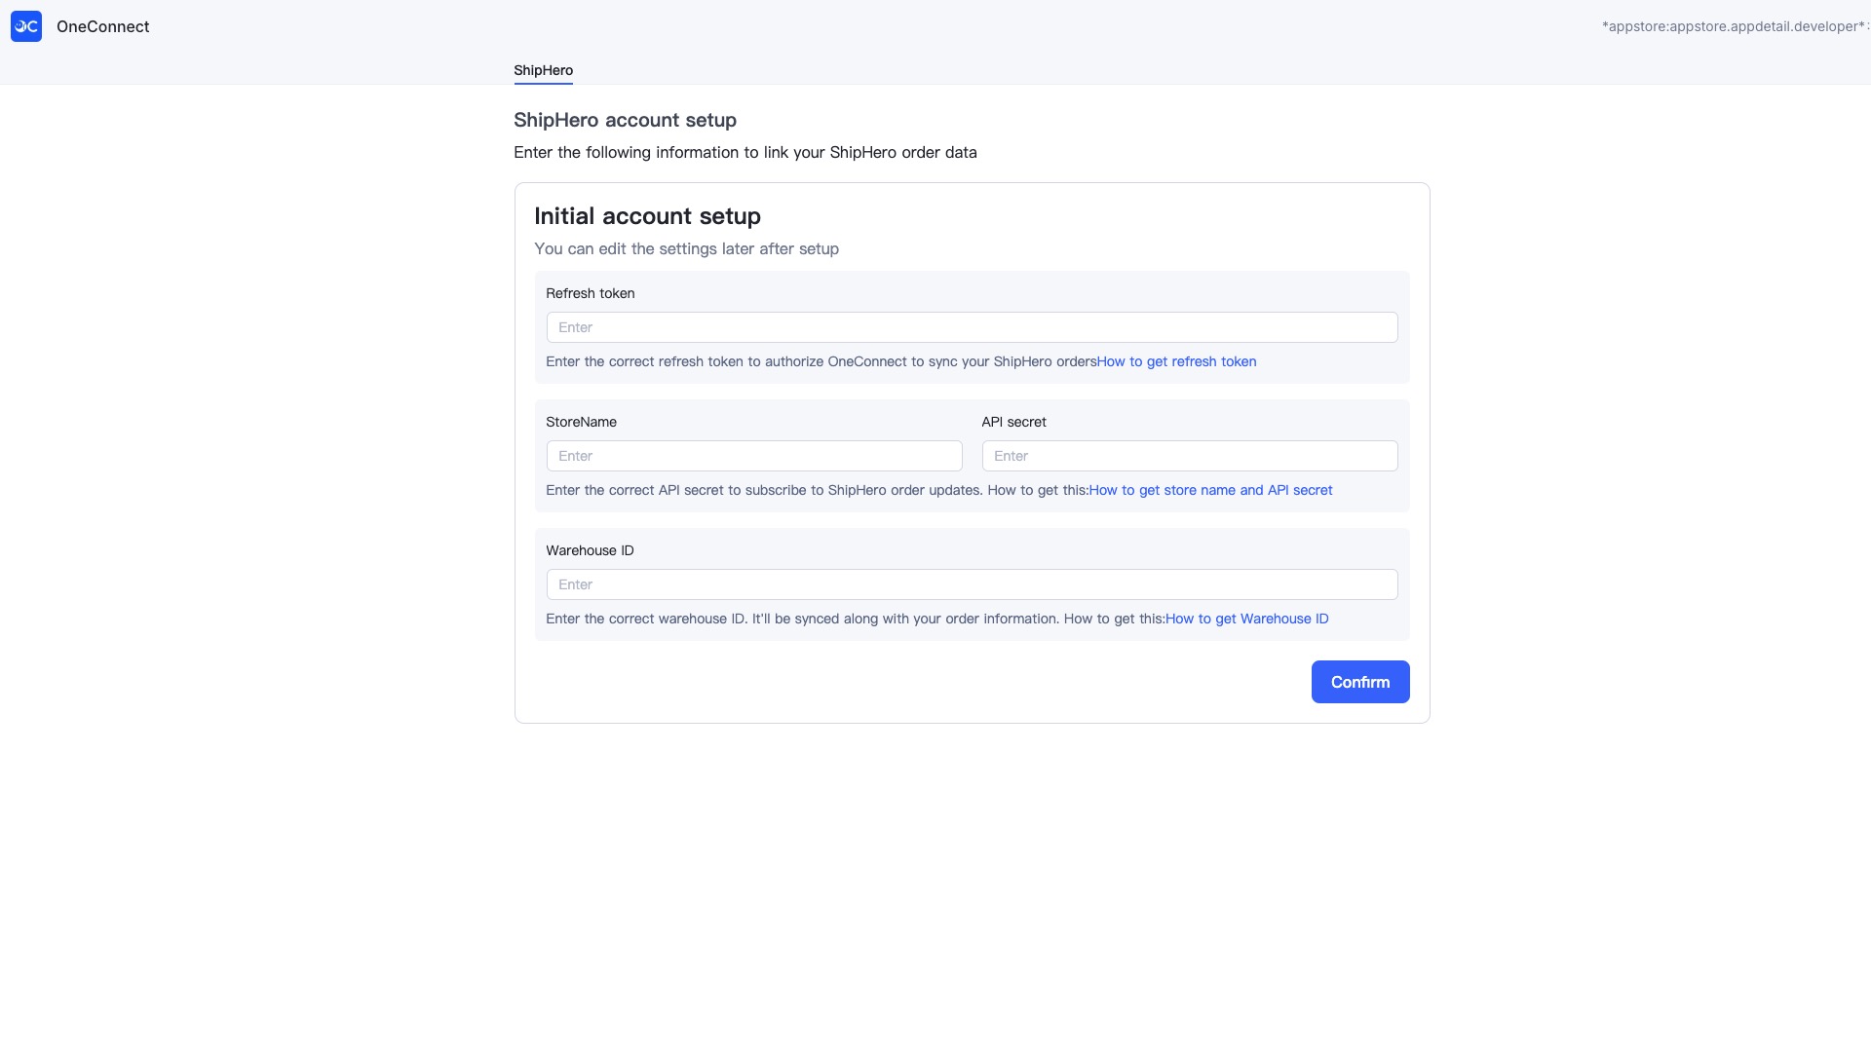The width and height of the screenshot is (1871, 1052).
Task: Click the 'Initial account setup' heading
Action: click(647, 216)
